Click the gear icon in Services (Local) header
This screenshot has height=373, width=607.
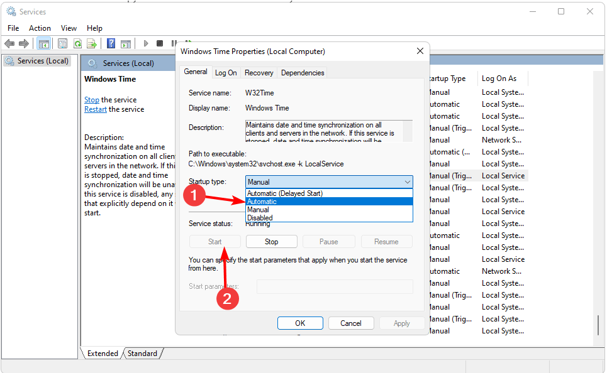tap(92, 63)
